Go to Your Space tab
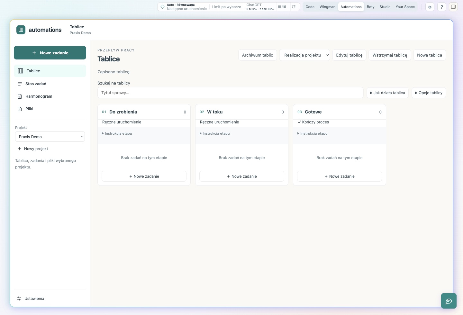The image size is (463, 315). click(x=405, y=7)
